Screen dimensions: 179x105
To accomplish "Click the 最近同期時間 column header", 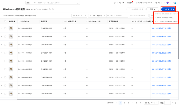I will pyautogui.click(x=114, y=21).
